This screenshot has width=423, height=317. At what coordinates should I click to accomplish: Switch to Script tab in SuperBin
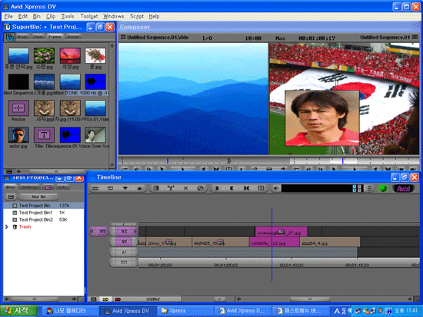(x=73, y=37)
